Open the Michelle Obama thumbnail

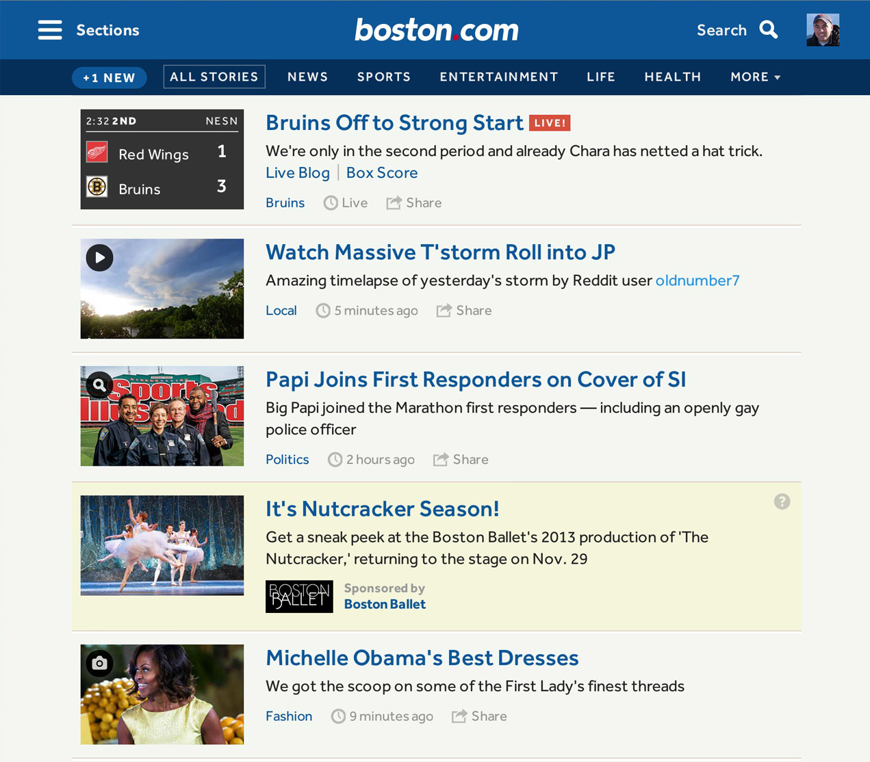coord(162,694)
